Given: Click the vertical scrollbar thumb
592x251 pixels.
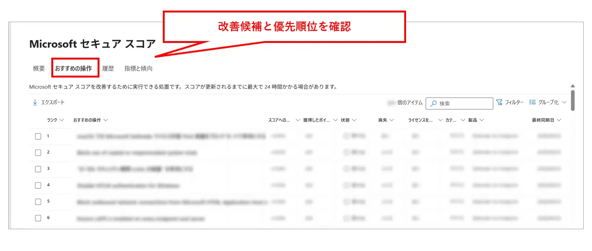Looking at the screenshot, I should (573, 101).
